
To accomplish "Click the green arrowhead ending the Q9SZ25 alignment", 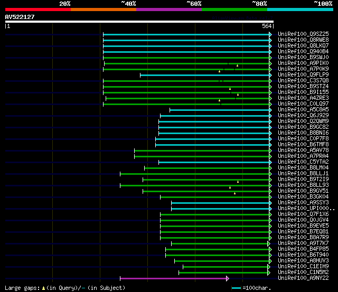I will point(270,34).
